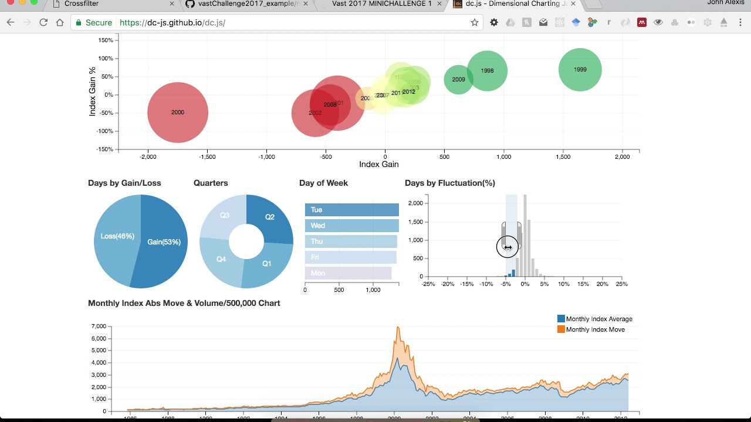Click the Days by Gain/Loss chart title
The image size is (751, 422).
tap(124, 183)
